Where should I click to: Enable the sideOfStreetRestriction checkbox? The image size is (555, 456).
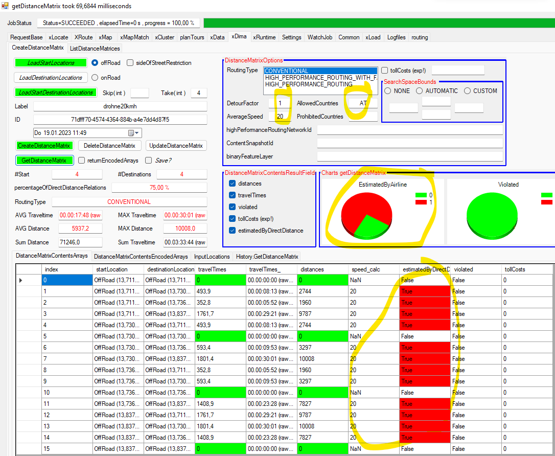[130, 63]
